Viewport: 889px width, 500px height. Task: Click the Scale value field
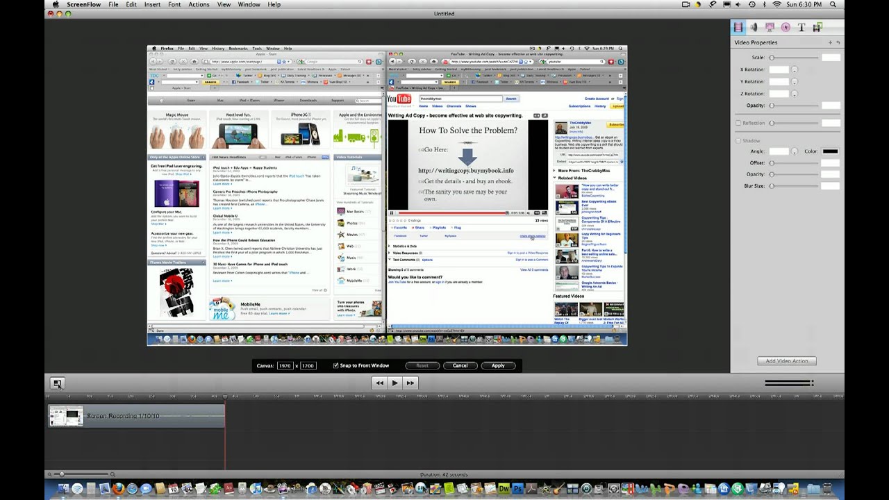831,58
